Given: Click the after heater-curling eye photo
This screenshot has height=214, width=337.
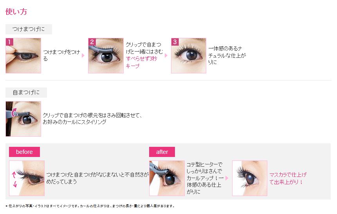Looking at the screenshot, I should [x=167, y=178].
